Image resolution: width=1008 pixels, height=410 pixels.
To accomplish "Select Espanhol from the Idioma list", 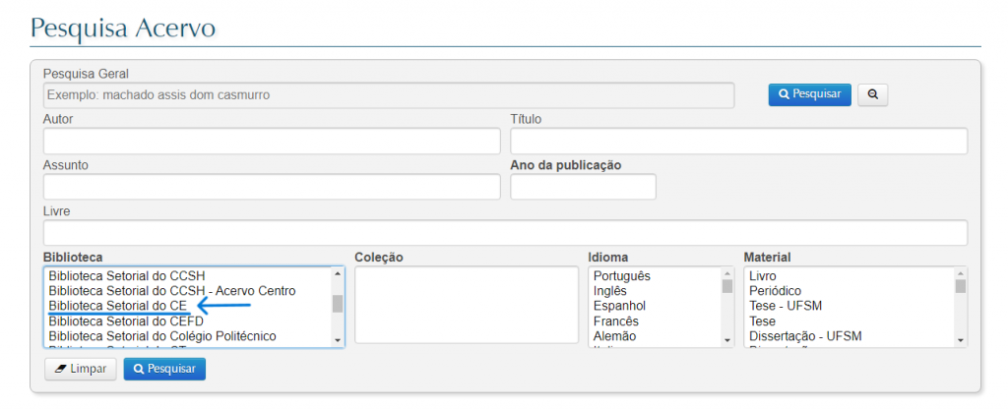I will (x=619, y=306).
